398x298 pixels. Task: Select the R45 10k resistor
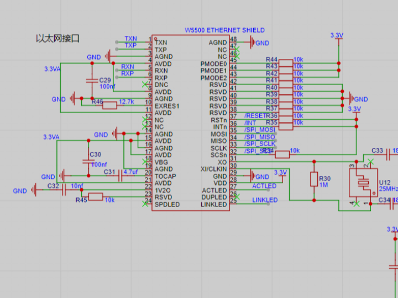96,196
